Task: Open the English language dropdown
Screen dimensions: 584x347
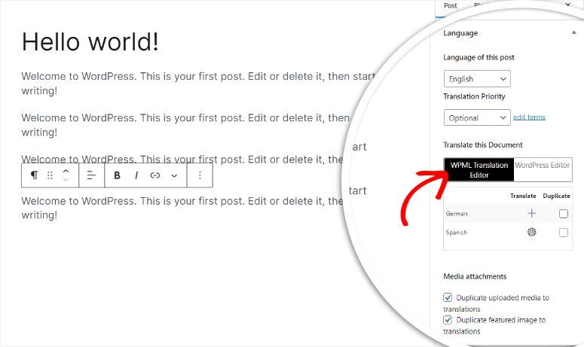Action: tap(477, 79)
